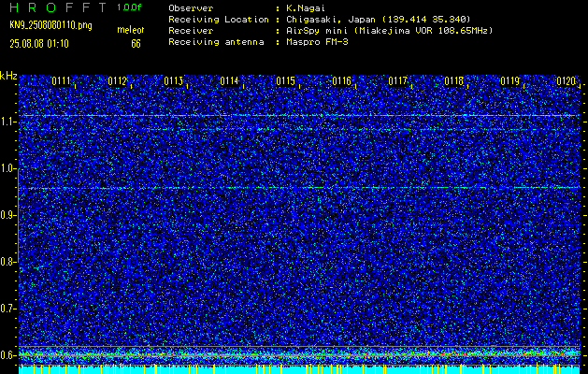The image size is (588, 374).
Task: Click the 0115 time marker
Action: 285,81
